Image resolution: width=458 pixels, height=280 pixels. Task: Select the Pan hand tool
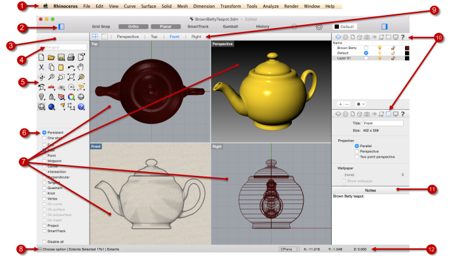point(81,67)
